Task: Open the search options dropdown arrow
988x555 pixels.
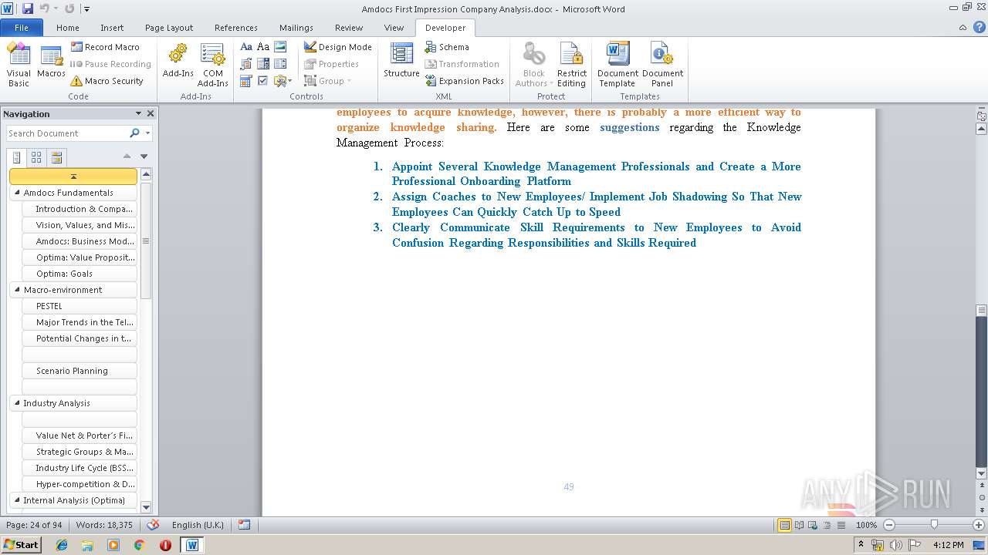Action: [x=147, y=133]
